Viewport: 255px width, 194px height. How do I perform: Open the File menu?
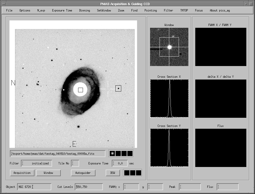pyautogui.click(x=9, y=10)
